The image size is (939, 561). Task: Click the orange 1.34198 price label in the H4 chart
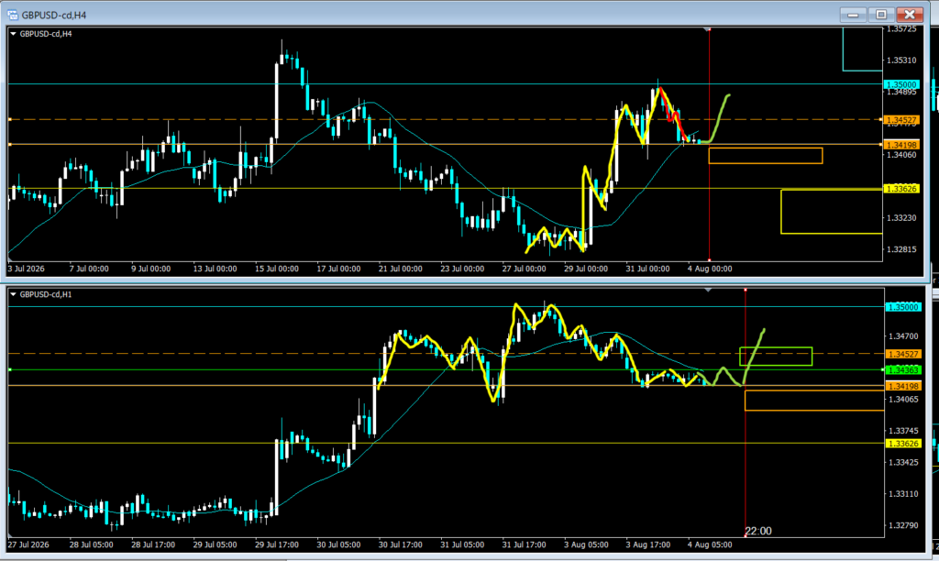point(902,145)
